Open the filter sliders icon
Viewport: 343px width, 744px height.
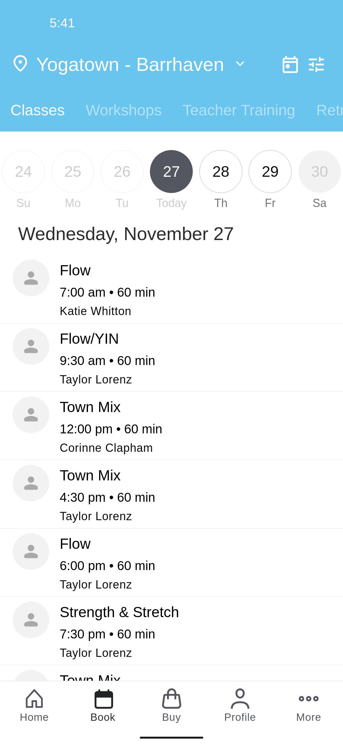click(316, 65)
